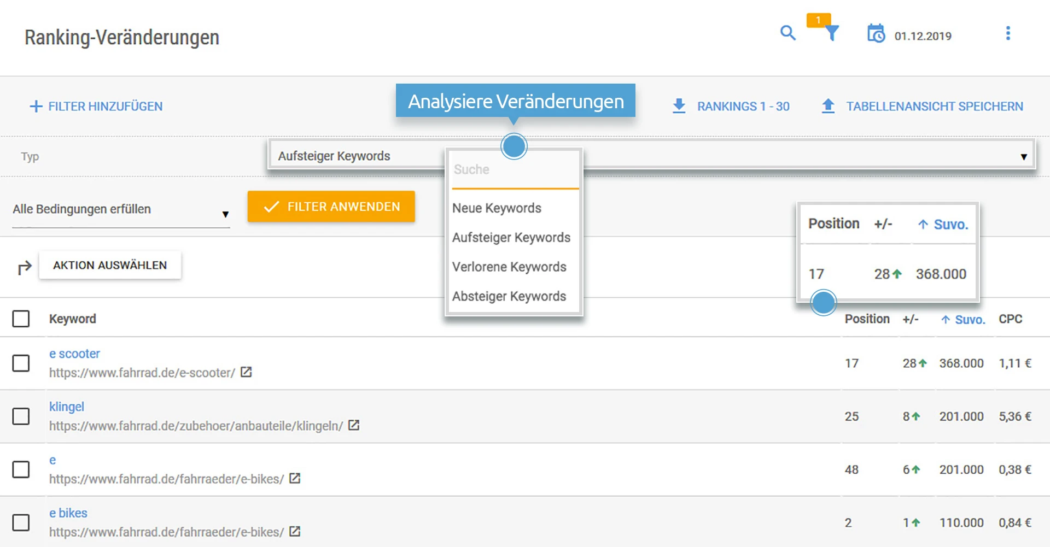Select Neue Keywords from the list
Screen dimensions: 1050x547
[496, 208]
